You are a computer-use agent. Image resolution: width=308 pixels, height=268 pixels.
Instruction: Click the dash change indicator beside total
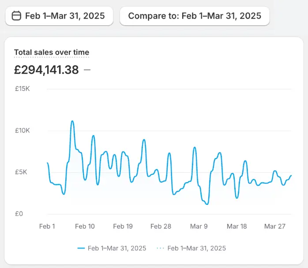[87, 70]
